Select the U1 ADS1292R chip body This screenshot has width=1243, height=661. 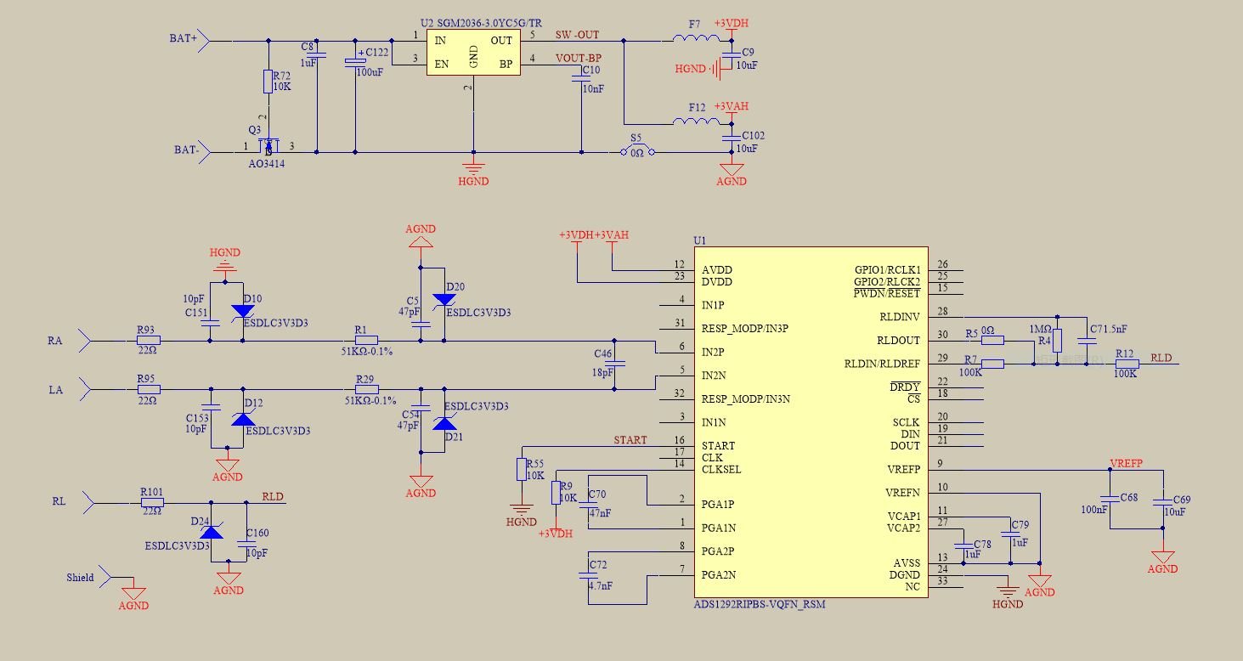coord(811,422)
